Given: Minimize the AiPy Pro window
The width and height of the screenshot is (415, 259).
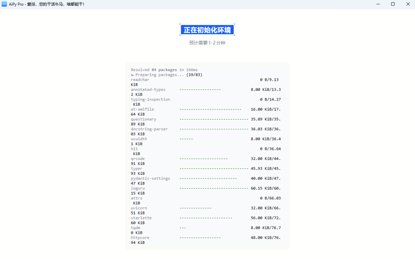Looking at the screenshot, I should [x=378, y=4].
